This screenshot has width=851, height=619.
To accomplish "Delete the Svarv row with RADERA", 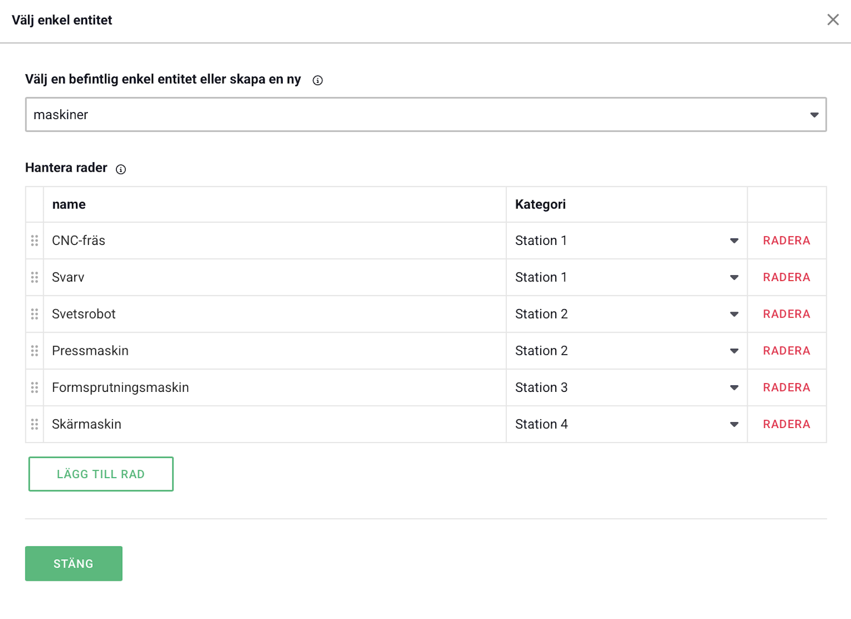I will pyautogui.click(x=786, y=277).
